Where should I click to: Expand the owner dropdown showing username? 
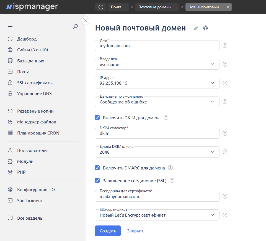(157, 64)
